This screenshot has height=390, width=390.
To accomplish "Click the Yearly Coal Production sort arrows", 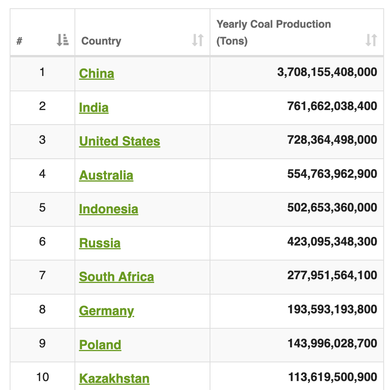I will tap(371, 40).
